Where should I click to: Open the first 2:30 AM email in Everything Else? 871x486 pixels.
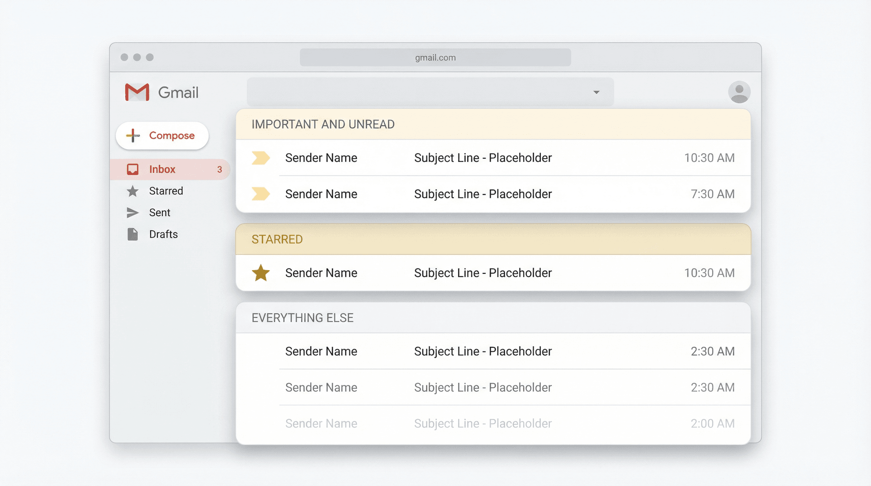(483, 351)
